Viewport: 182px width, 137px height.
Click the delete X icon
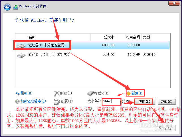(57, 94)
